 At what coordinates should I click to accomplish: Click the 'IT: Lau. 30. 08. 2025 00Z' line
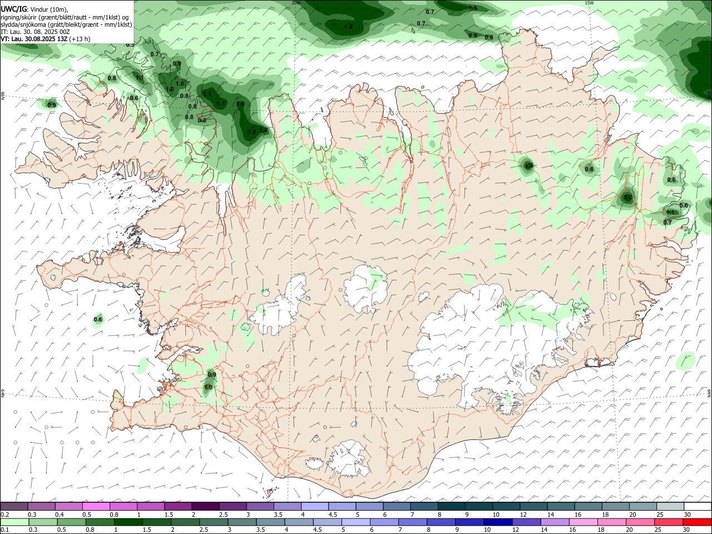click(35, 32)
